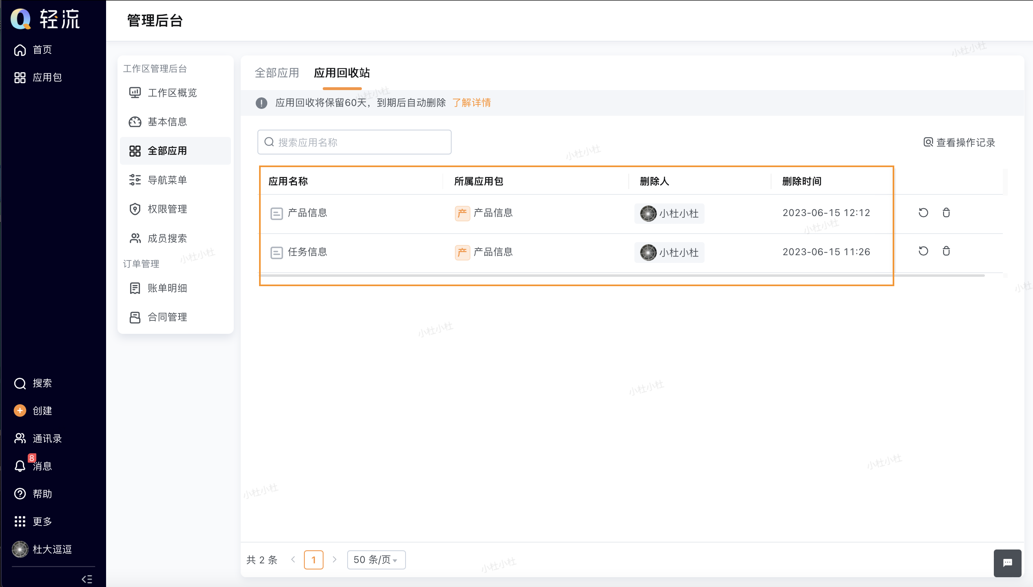Viewport: 1033px width, 587px height.
Task: Click the 产品信息 package in 任务信息 row
Action: click(x=484, y=252)
